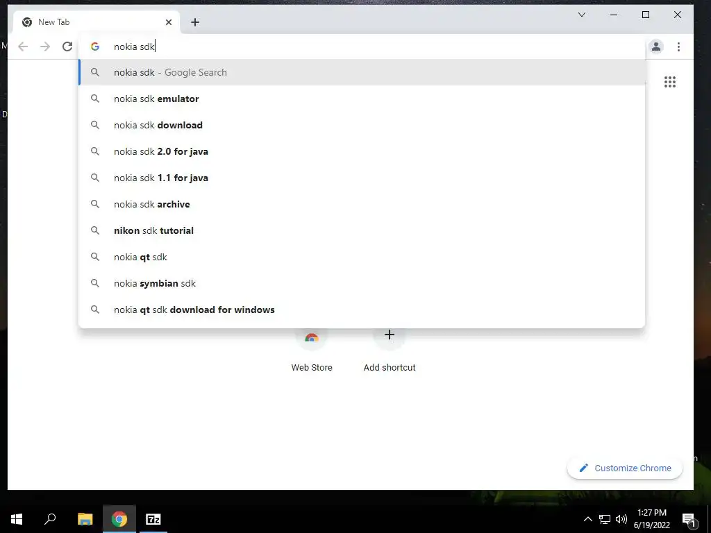
Task: Choose 'nokia sdk emulator' suggestion
Action: 362,99
